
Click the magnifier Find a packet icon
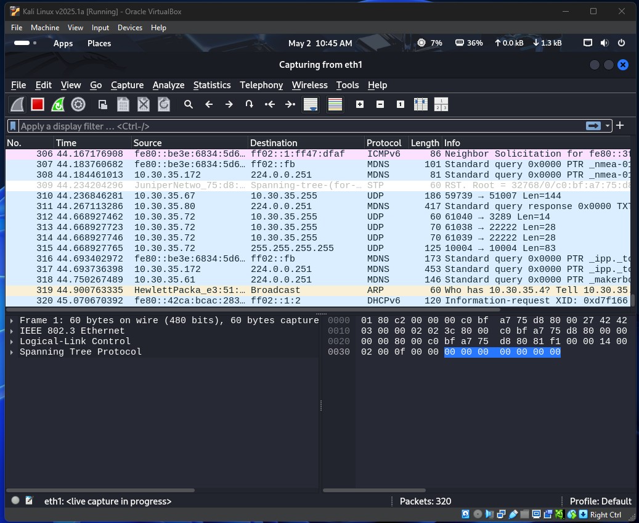[x=189, y=105]
